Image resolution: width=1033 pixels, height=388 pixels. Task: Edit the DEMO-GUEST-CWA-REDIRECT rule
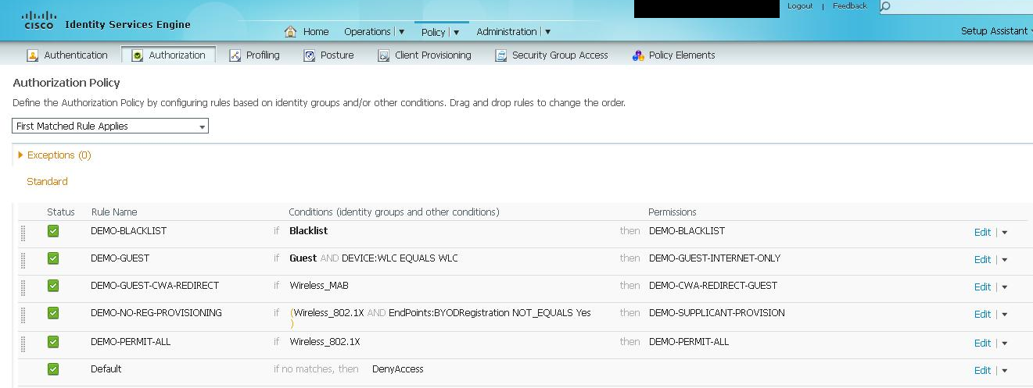pyautogui.click(x=982, y=287)
